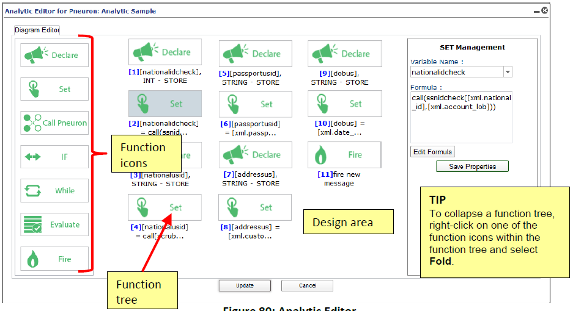The width and height of the screenshot is (573, 311).
Task: Select Set node 2 for nationalidcheck
Action: pyautogui.click(x=165, y=104)
